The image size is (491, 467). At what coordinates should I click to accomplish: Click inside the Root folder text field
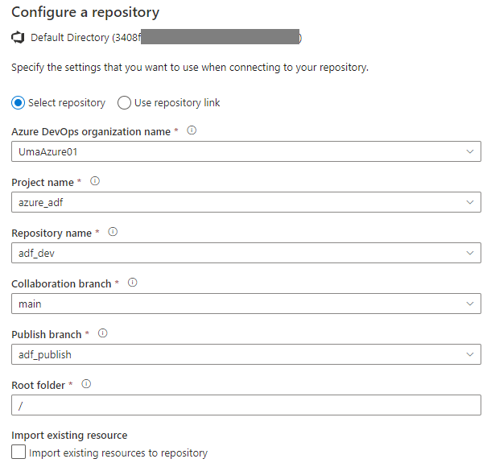click(x=246, y=405)
